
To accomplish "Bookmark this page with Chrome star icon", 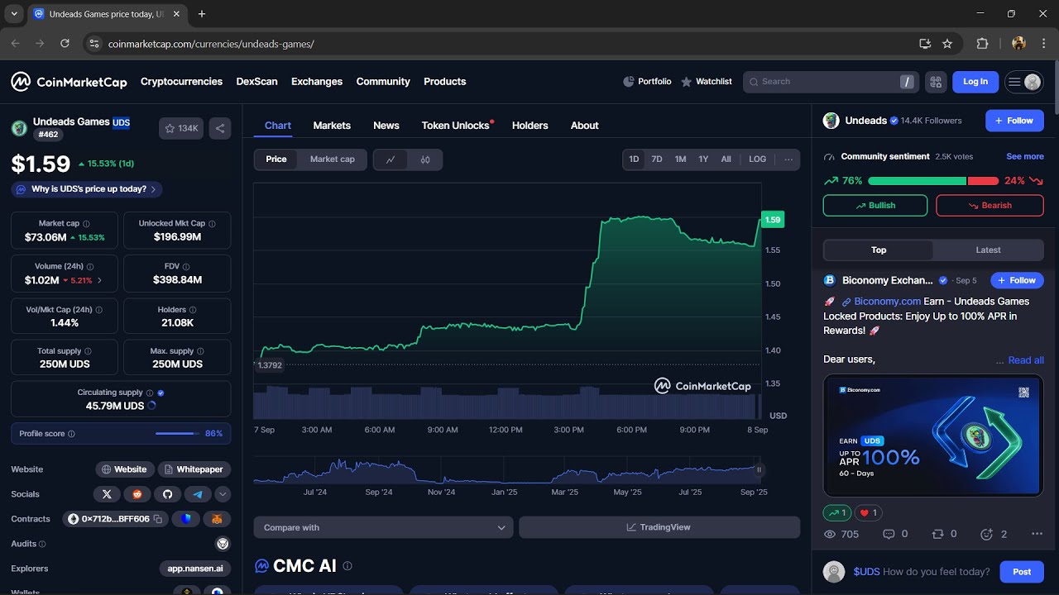I will point(947,44).
